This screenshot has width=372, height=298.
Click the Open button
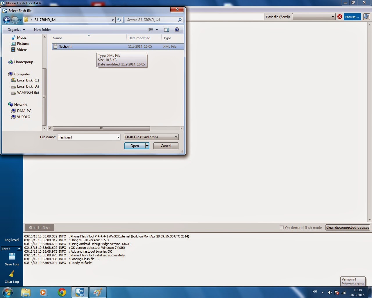point(135,146)
